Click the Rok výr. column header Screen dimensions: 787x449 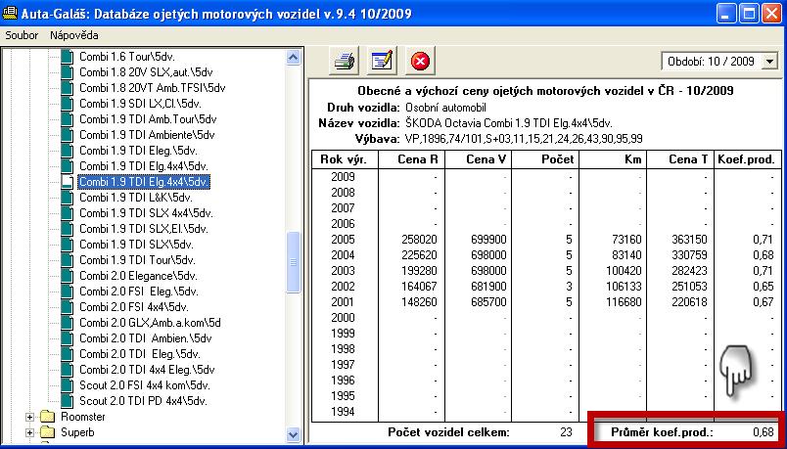[x=344, y=159]
